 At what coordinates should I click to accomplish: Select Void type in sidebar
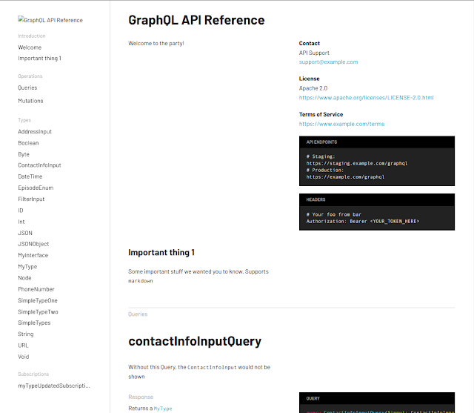(24, 357)
